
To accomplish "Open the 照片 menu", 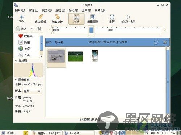I will pos(20,10).
